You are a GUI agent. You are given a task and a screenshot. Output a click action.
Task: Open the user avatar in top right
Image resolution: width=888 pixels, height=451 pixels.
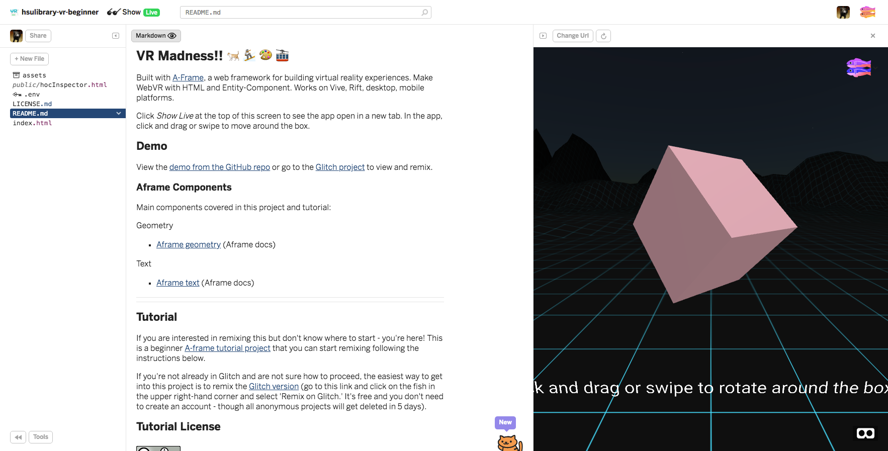pos(843,12)
